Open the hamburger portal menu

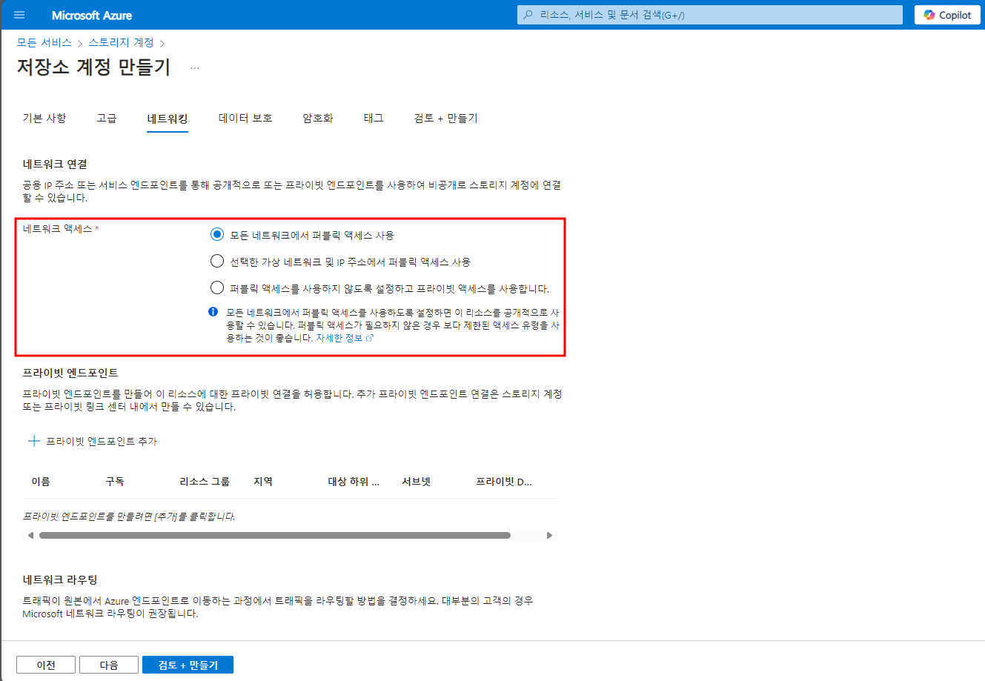pos(19,15)
